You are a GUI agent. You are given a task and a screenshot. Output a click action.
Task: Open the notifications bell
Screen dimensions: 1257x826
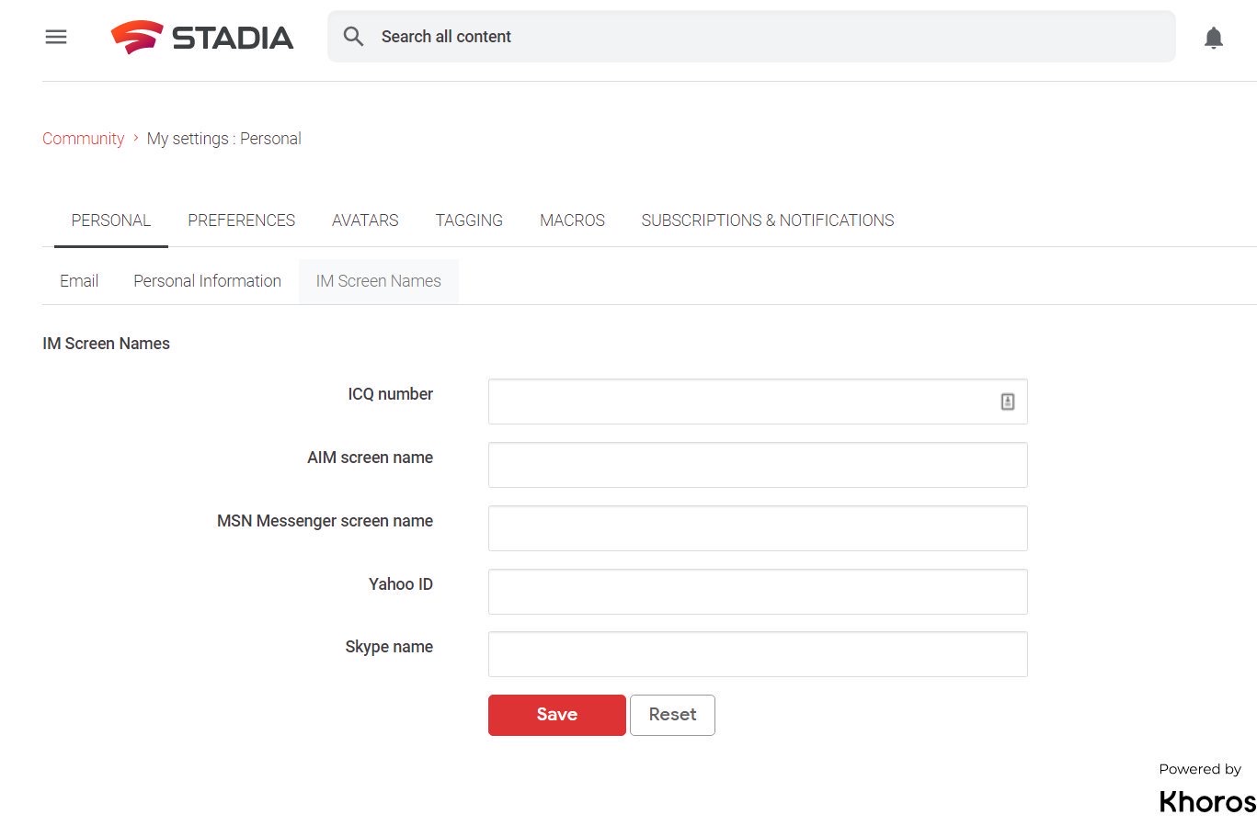1213,38
